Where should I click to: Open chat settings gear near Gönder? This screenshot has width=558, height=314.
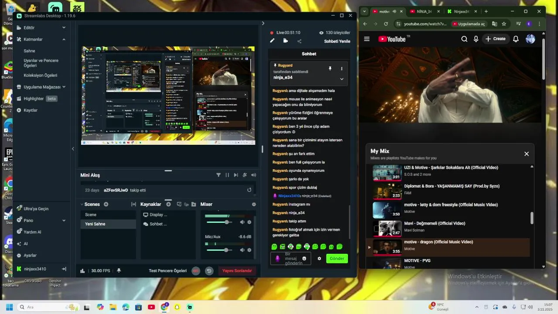click(x=319, y=259)
